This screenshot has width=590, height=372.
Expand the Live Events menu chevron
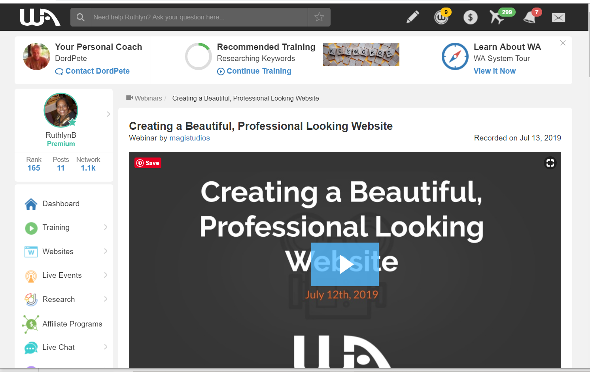point(106,275)
